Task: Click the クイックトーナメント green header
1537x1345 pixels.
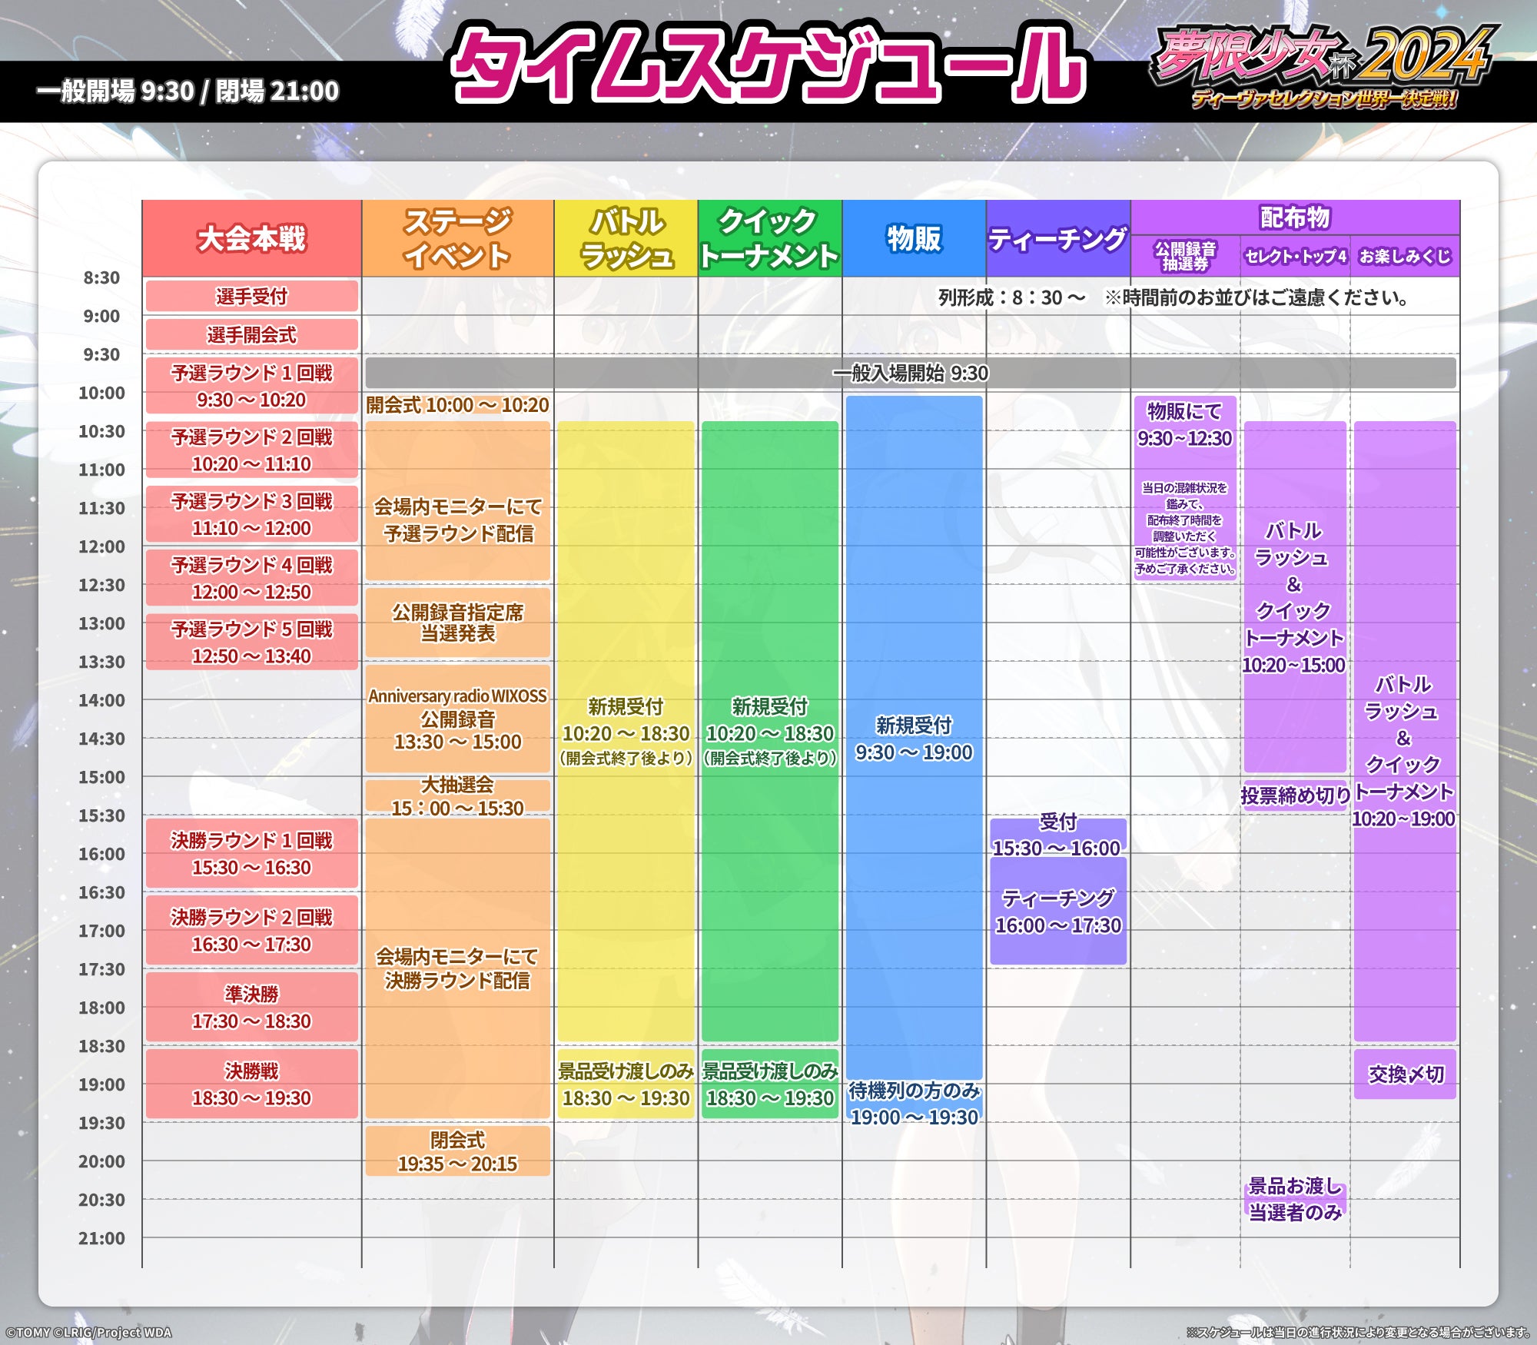Action: pyautogui.click(x=769, y=238)
